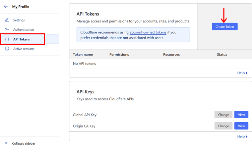This screenshot has height=149, width=252.
Task: Change the Origin CA Key
Action: click(223, 126)
